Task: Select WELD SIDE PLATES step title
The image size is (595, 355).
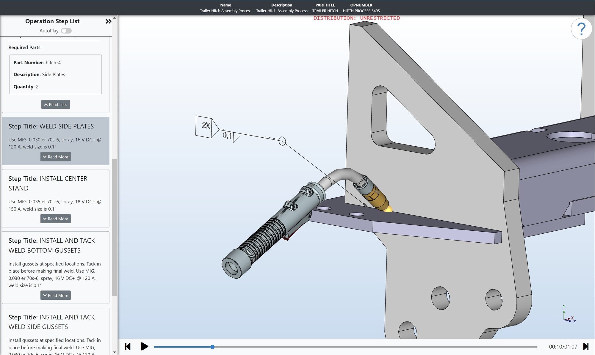Action: point(66,126)
